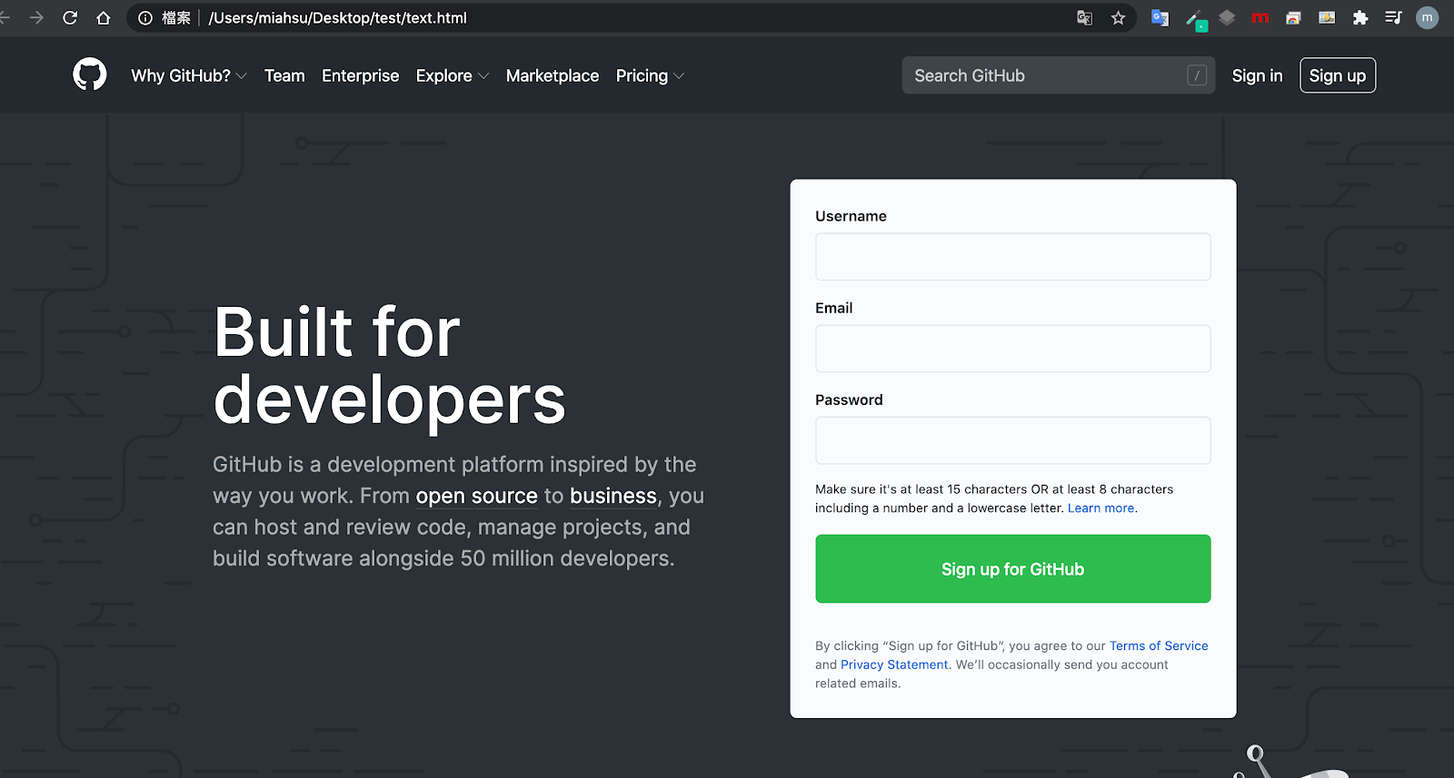
Task: Open the media controls playlist icon
Action: coord(1393,17)
